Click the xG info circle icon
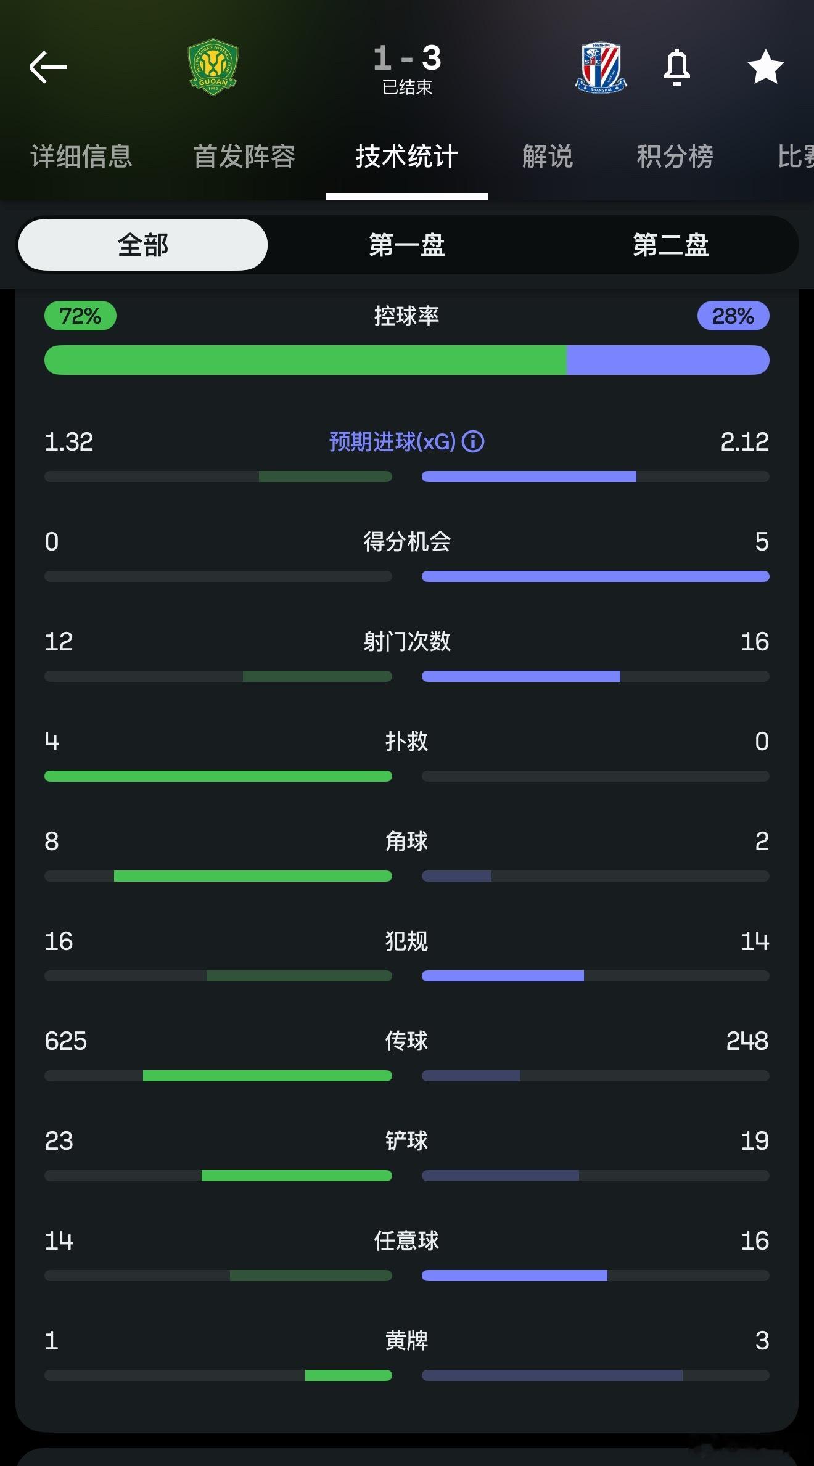 [473, 441]
